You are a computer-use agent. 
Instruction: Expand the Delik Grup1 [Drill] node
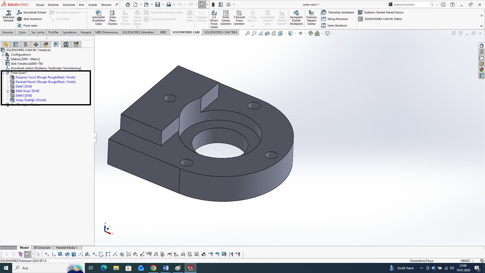coord(8,91)
